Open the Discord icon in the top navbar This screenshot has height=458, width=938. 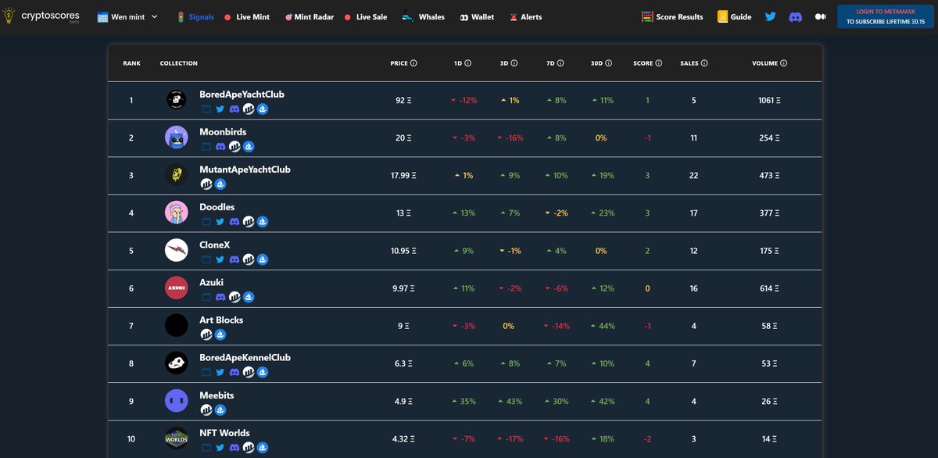click(795, 16)
